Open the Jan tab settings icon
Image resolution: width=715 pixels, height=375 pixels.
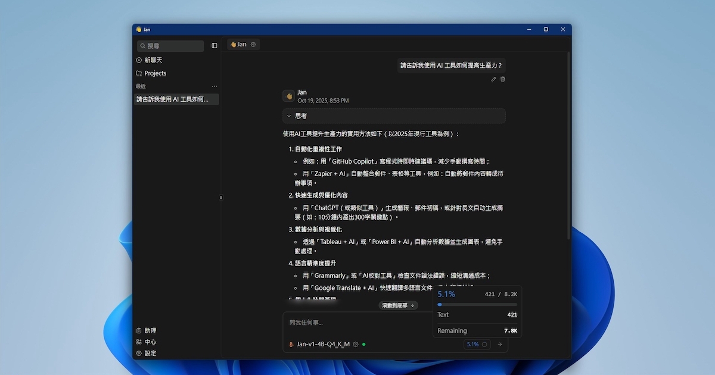point(253,45)
